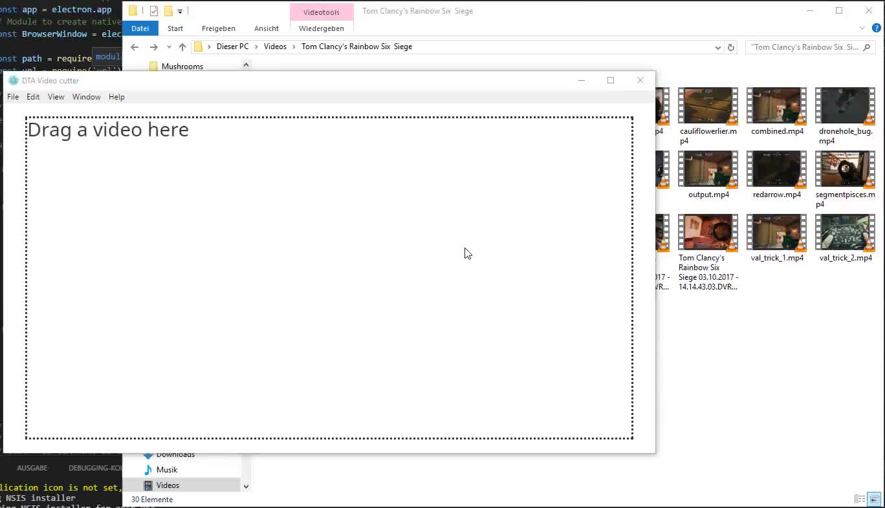Open Explorer help question mark
The width and height of the screenshot is (885, 508).
pyautogui.click(x=877, y=28)
